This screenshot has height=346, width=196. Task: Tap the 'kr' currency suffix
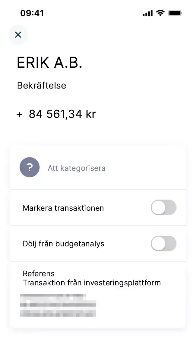point(90,114)
